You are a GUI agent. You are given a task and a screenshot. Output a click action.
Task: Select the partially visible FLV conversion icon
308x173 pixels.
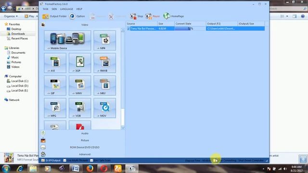click(55, 125)
